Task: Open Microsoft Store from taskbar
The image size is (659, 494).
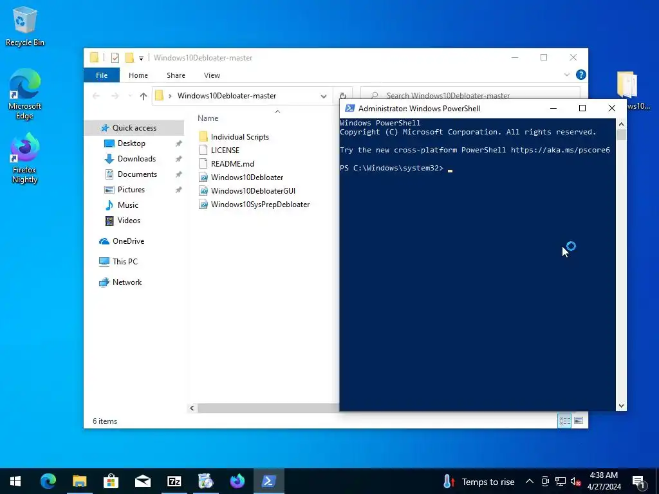Action: [x=111, y=481]
